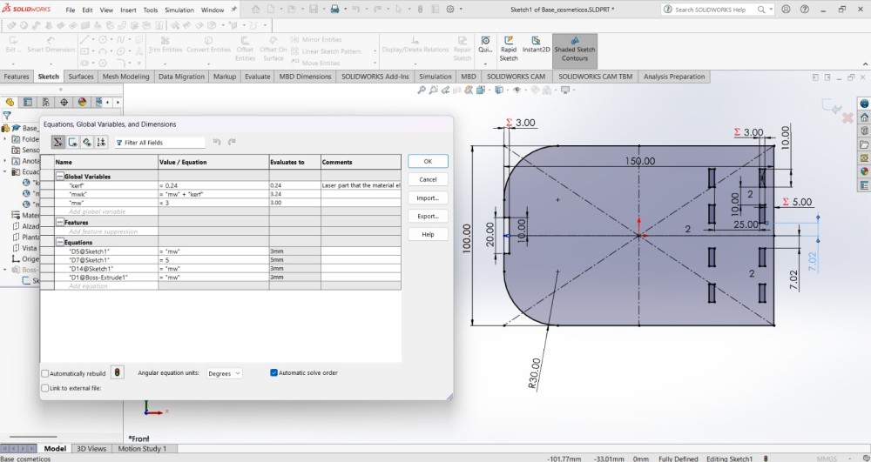Uncheck Automatic solve order
The height and width of the screenshot is (462, 871).
tap(273, 373)
